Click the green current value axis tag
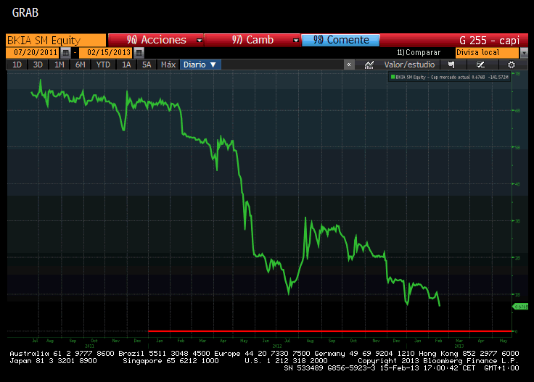Viewport: 534px width, 382px height. coord(520,307)
